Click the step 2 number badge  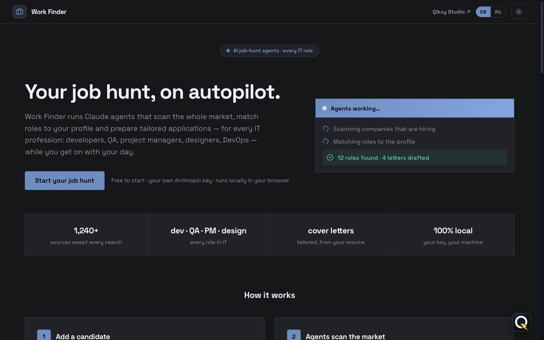(x=294, y=336)
